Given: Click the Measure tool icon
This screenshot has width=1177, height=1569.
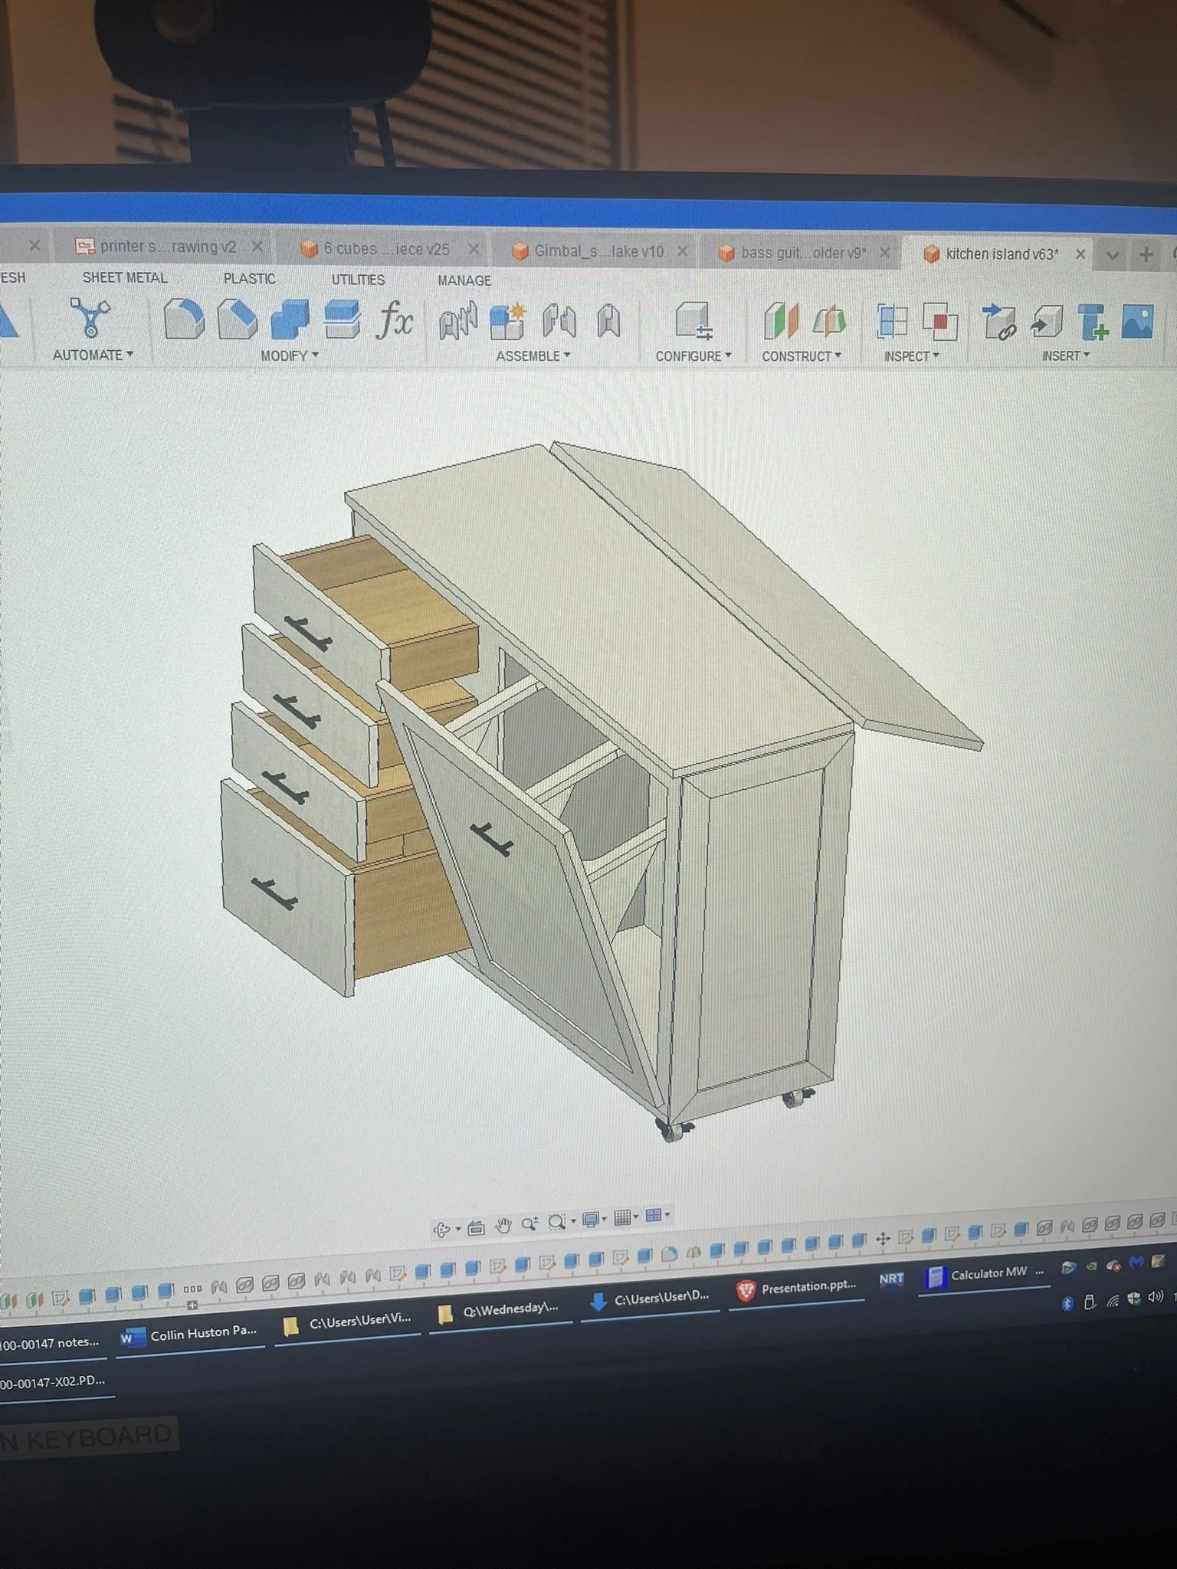Looking at the screenshot, I should click(x=892, y=321).
